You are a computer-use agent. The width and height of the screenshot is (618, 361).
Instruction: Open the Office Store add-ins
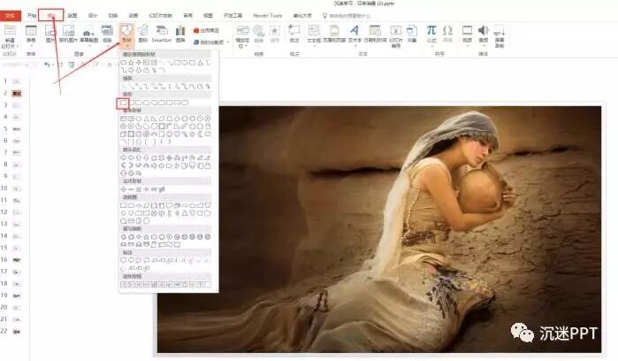[206, 30]
